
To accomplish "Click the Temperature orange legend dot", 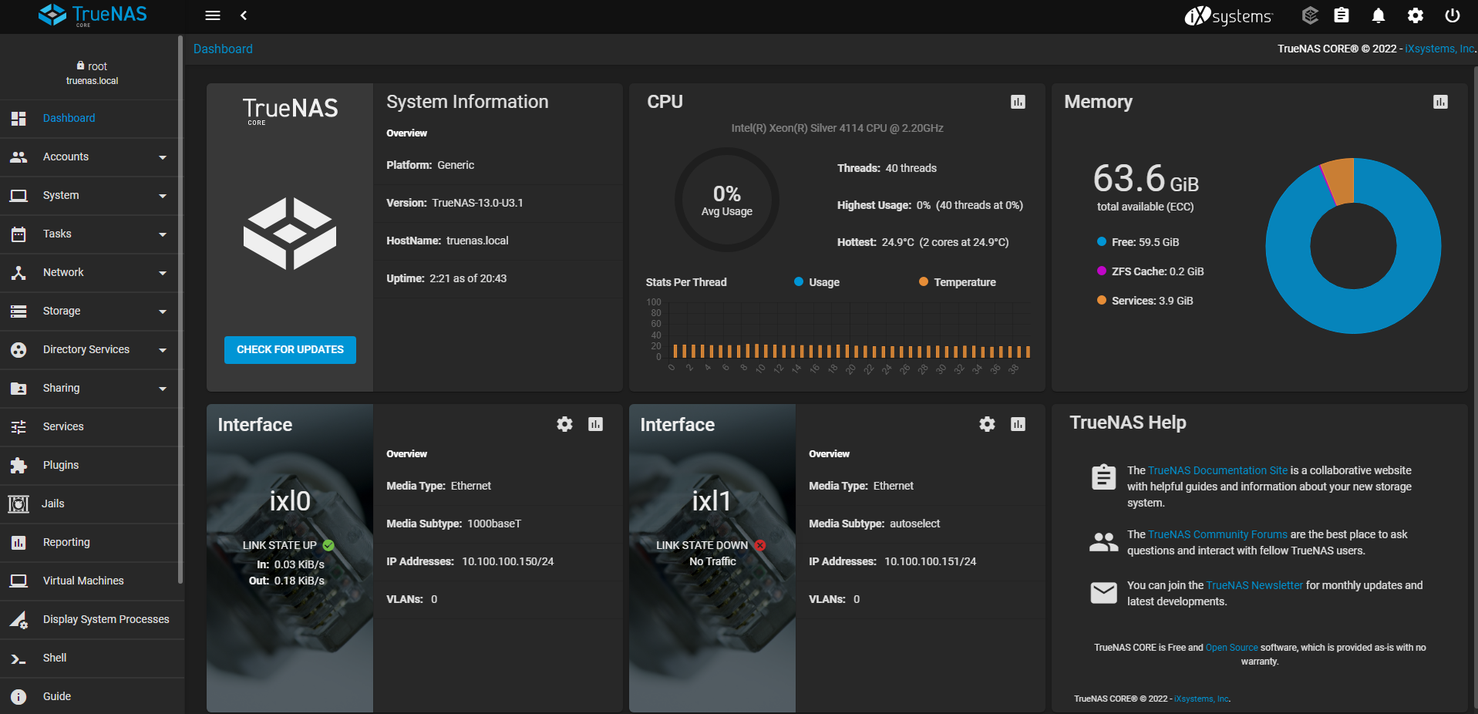I will click(924, 282).
